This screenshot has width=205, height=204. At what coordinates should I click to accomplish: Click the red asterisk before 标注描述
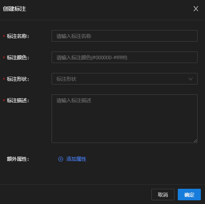(x=4, y=100)
